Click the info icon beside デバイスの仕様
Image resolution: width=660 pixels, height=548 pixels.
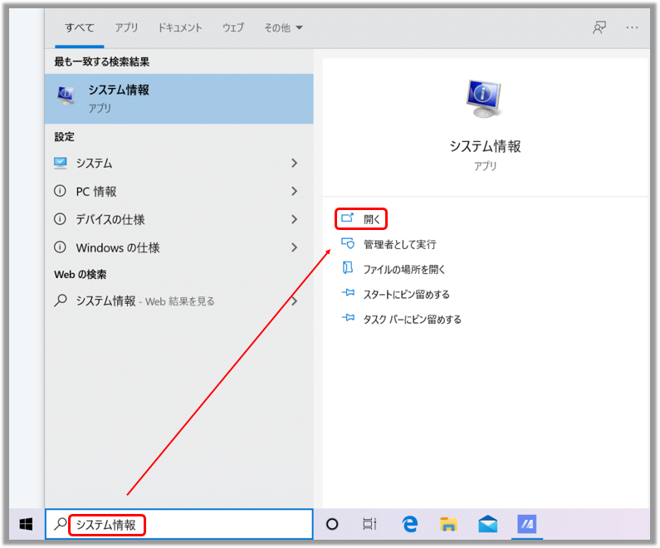point(61,219)
